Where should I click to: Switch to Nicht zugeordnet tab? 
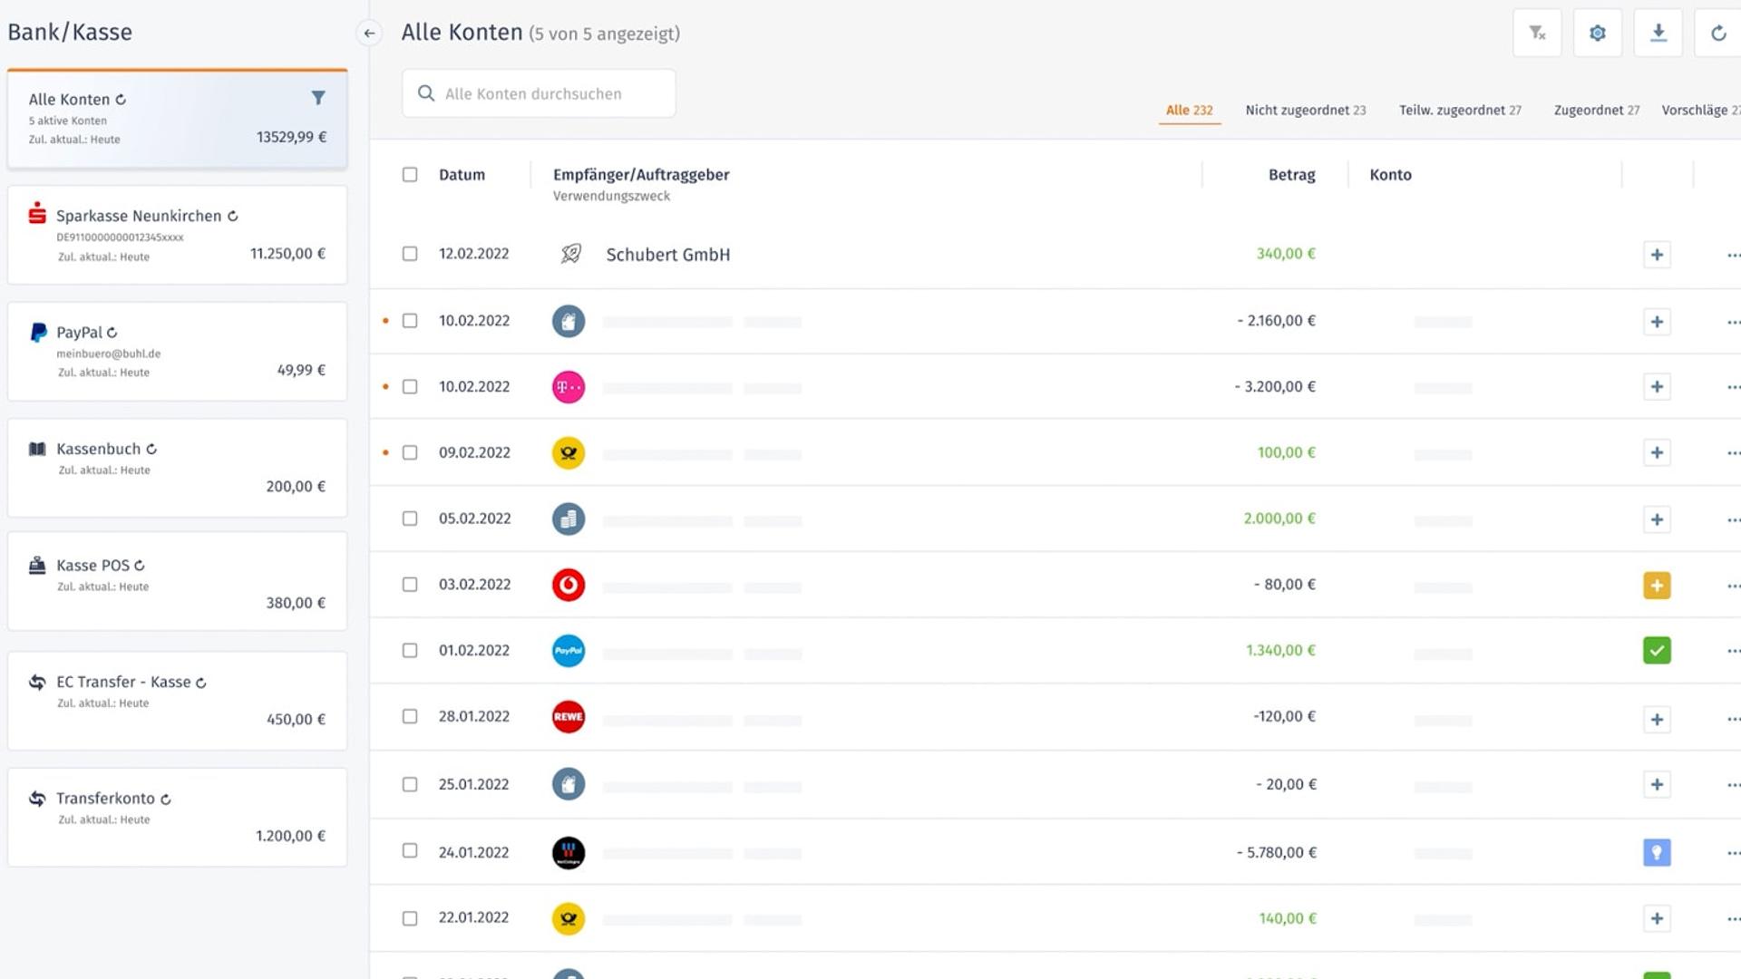[1305, 110]
